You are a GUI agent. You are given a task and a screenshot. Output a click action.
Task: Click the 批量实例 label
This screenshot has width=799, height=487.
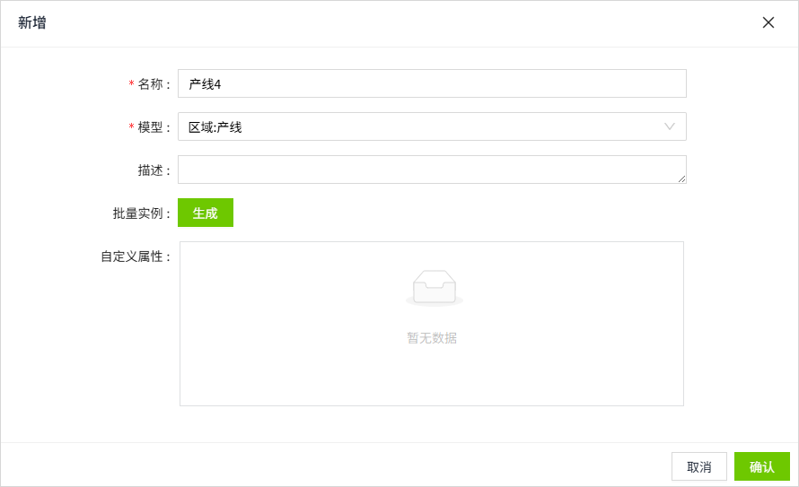(137, 213)
